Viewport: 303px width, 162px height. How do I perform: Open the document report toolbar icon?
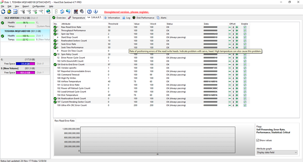pos(56,12)
